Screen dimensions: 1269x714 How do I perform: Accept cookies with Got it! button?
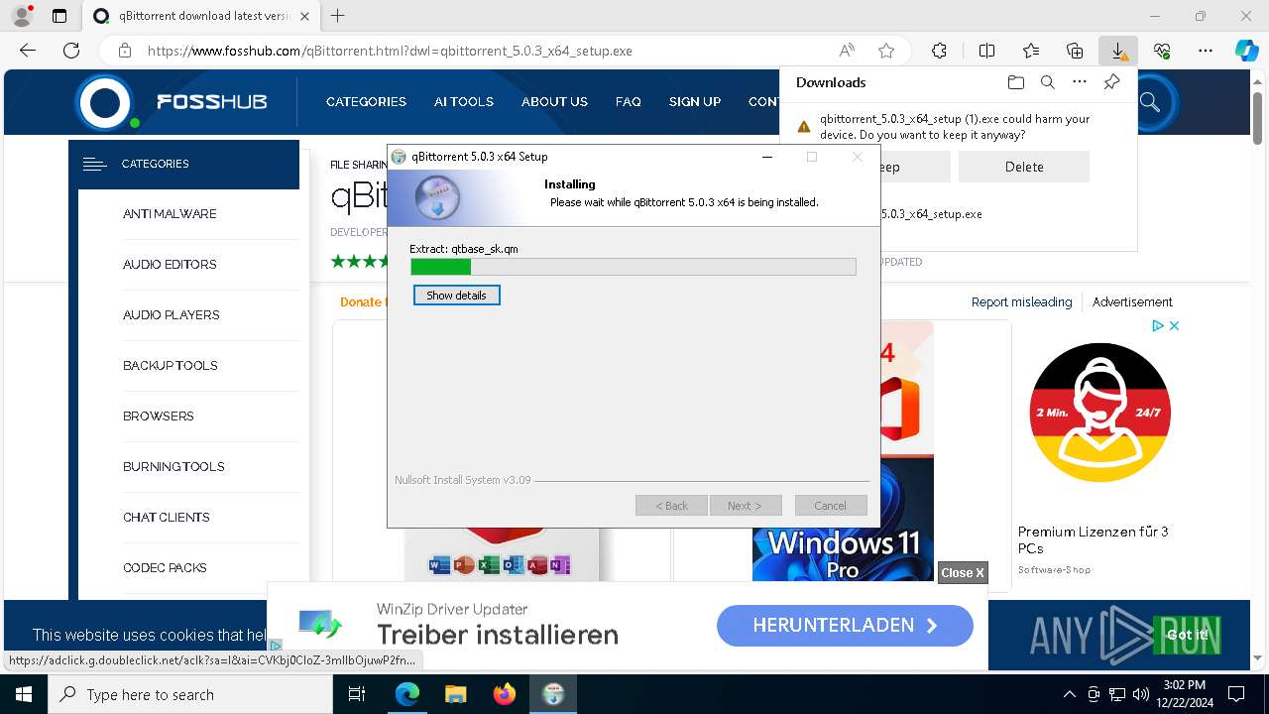pos(1187,635)
